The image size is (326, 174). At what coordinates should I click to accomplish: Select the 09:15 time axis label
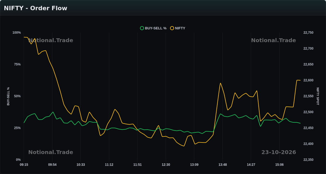pos(24,165)
